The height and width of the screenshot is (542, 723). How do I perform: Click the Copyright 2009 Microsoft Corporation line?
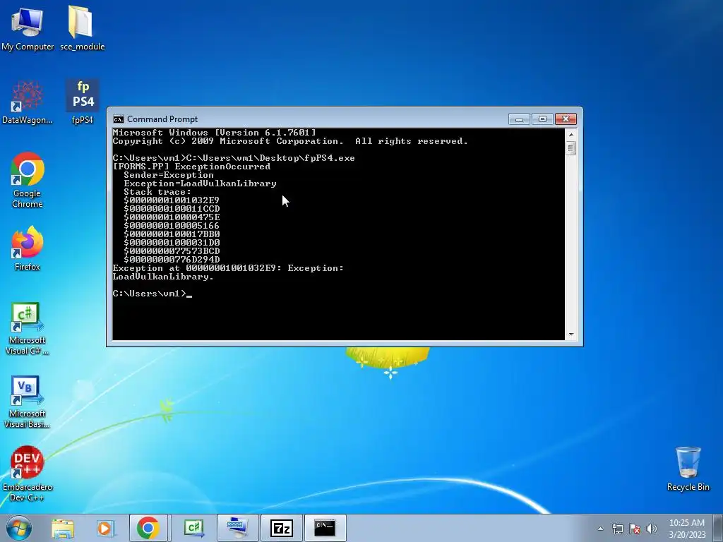tap(290, 141)
